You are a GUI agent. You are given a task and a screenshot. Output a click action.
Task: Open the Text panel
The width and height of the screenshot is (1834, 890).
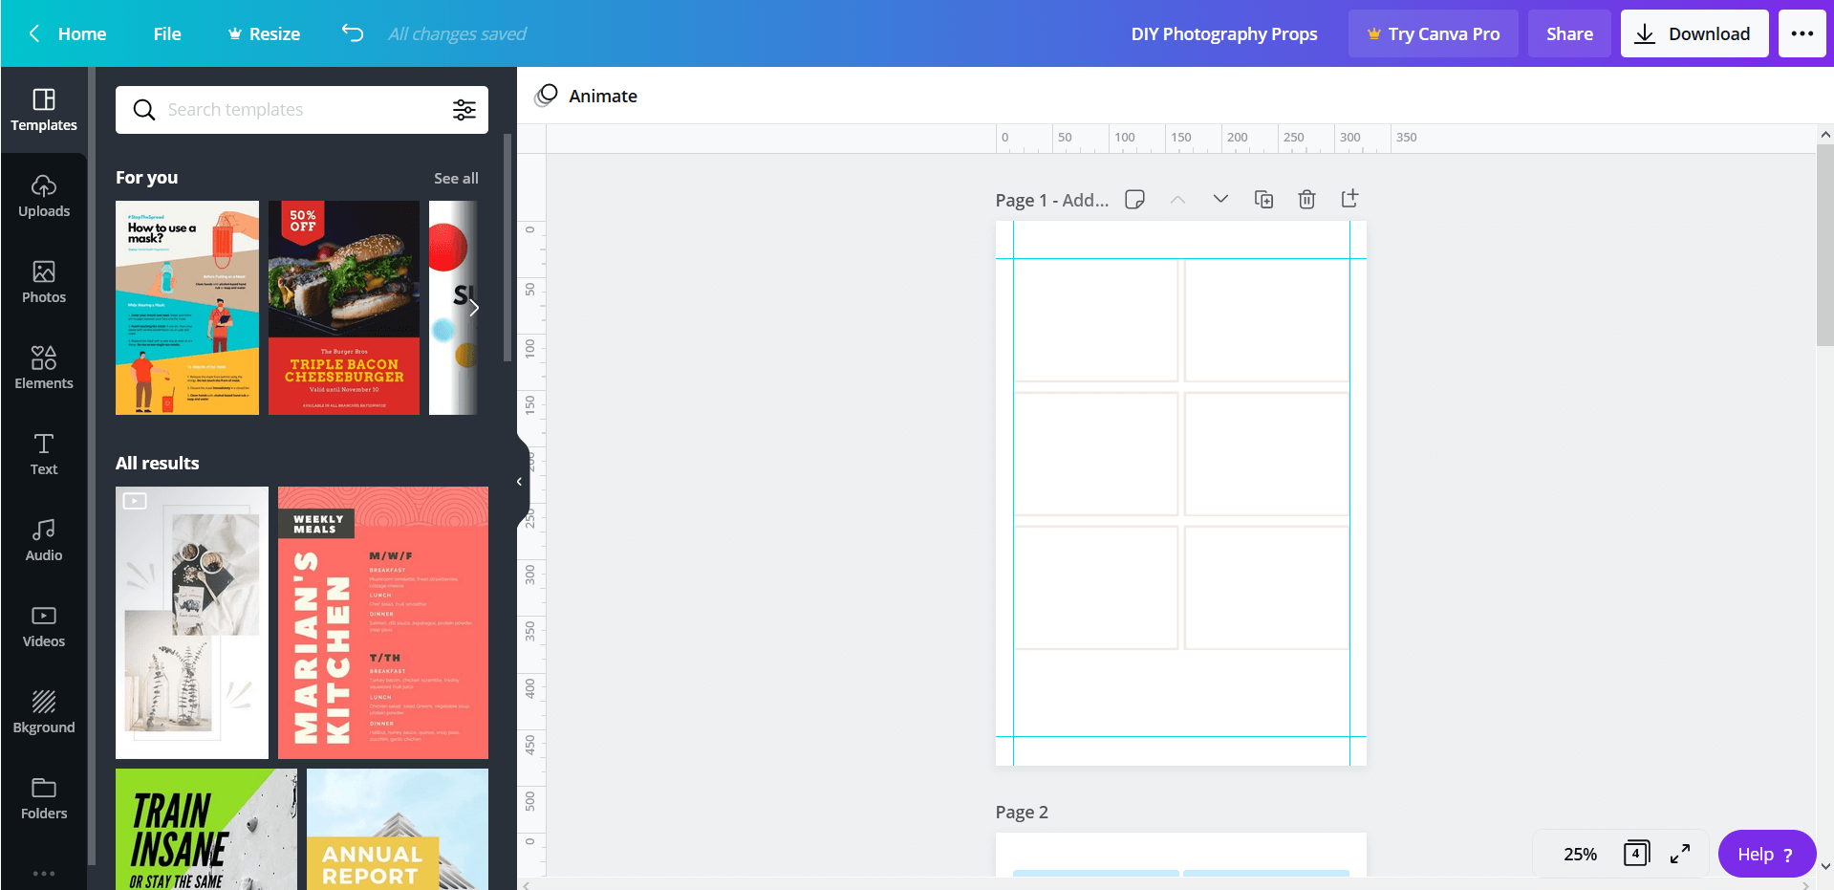(43, 454)
